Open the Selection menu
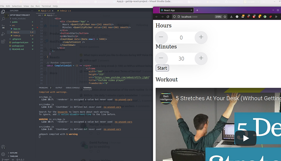This screenshot has height=161, width=281. (17, 6)
